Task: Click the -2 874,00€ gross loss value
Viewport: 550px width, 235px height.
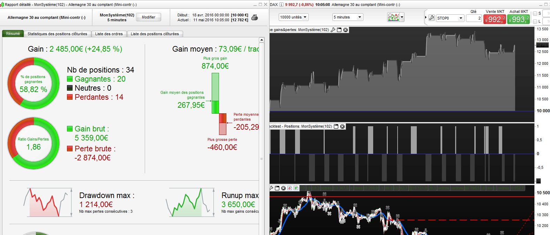Action: pyautogui.click(x=92, y=158)
